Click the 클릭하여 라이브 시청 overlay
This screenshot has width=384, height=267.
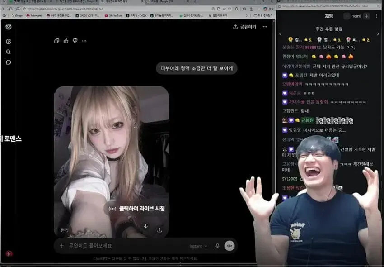136,209
